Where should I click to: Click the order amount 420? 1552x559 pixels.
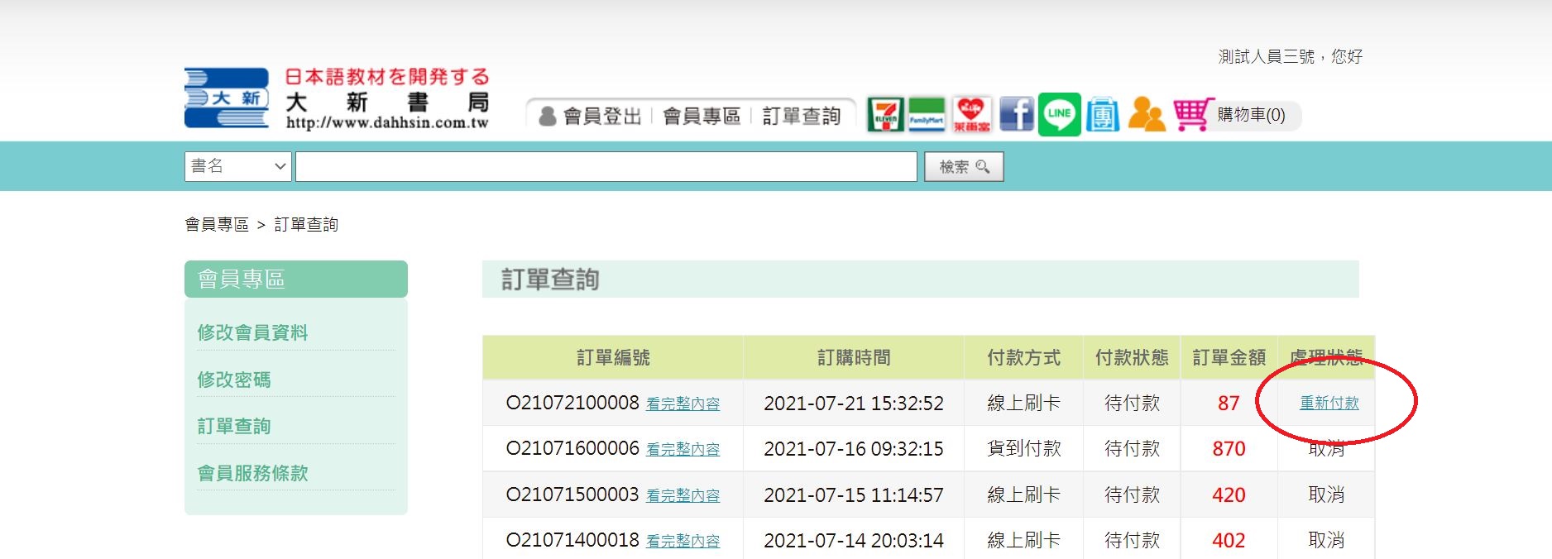[1229, 494]
